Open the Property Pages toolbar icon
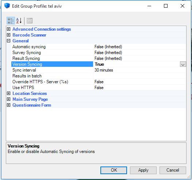 (30, 21)
